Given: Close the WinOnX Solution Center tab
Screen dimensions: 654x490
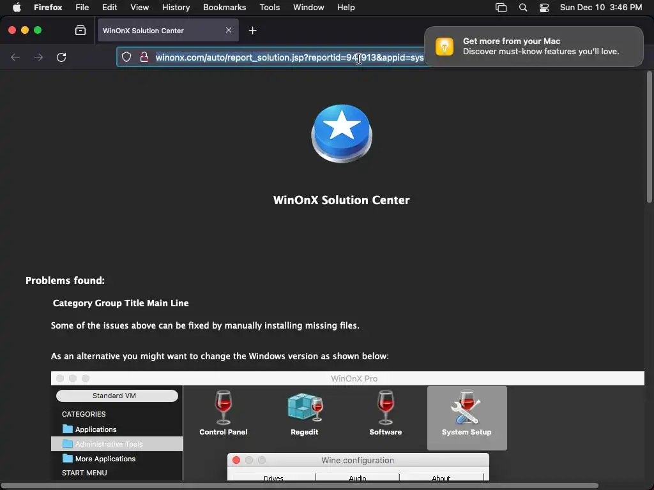Looking at the screenshot, I should point(229,30).
